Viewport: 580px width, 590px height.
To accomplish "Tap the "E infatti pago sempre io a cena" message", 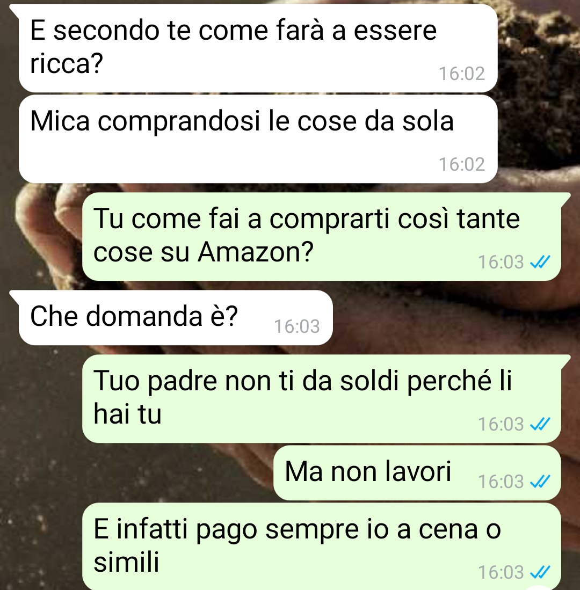I will click(322, 547).
